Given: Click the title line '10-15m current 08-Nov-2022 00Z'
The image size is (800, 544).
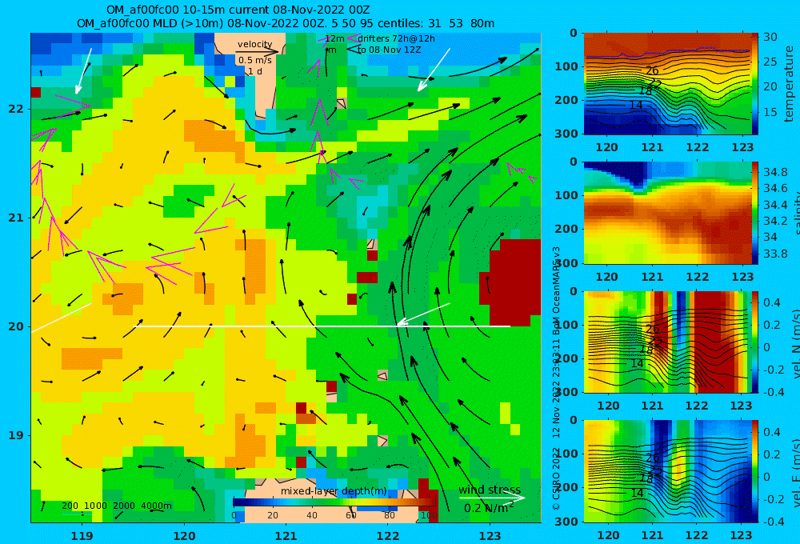Looking at the screenshot, I should coord(268,10).
